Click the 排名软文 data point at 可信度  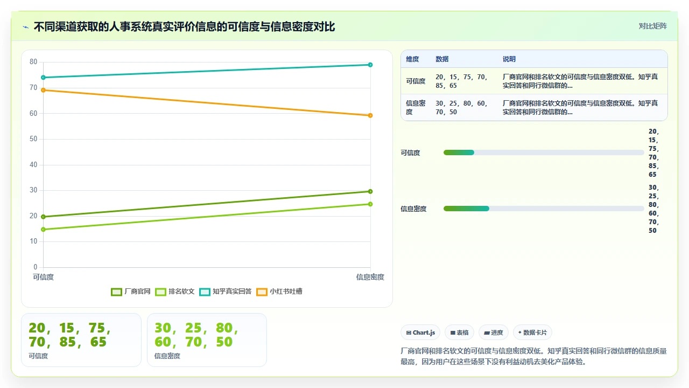coord(43,230)
